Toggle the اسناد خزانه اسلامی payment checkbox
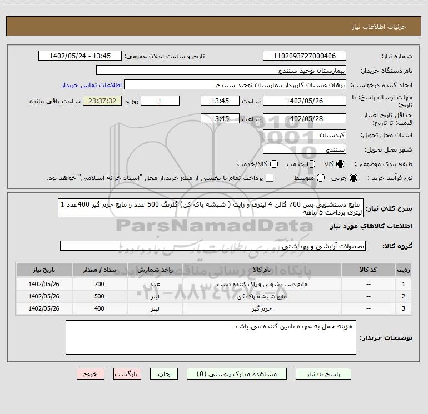This screenshot has height=414, width=428. [x=270, y=178]
